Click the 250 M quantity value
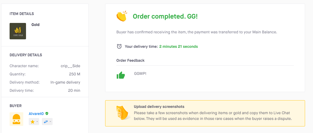This screenshot has width=313, height=133. tap(75, 74)
